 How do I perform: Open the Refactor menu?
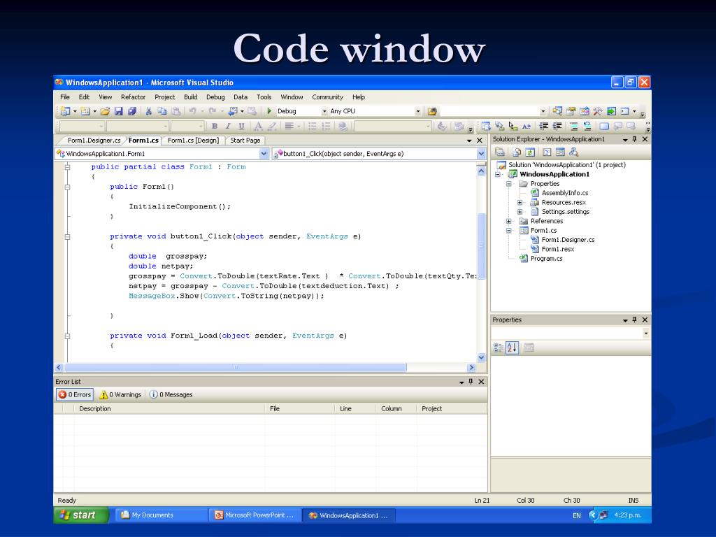[x=134, y=97]
